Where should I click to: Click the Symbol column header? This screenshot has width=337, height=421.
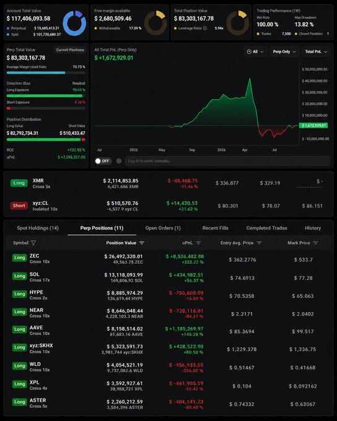pyautogui.click(x=20, y=243)
